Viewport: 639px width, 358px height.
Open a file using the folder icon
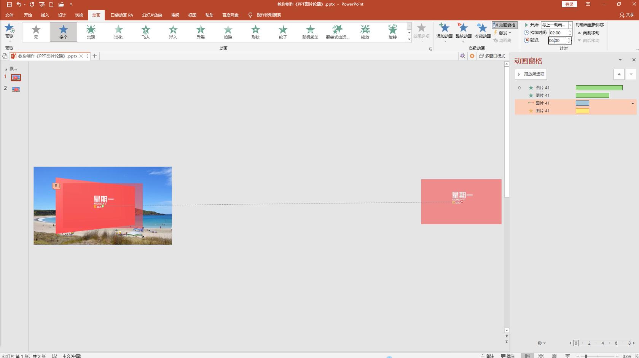[61, 5]
